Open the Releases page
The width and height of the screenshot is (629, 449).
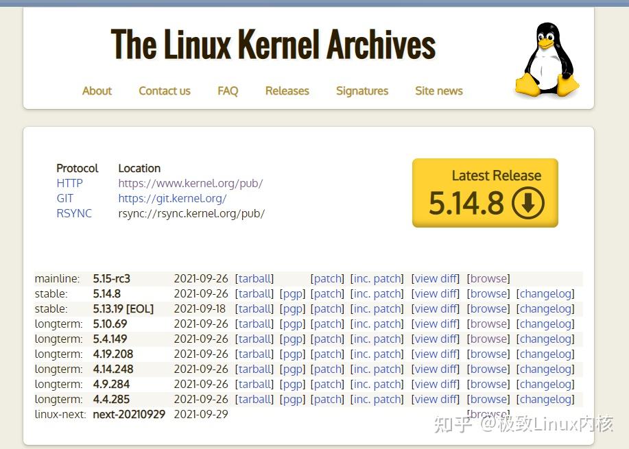coord(287,90)
